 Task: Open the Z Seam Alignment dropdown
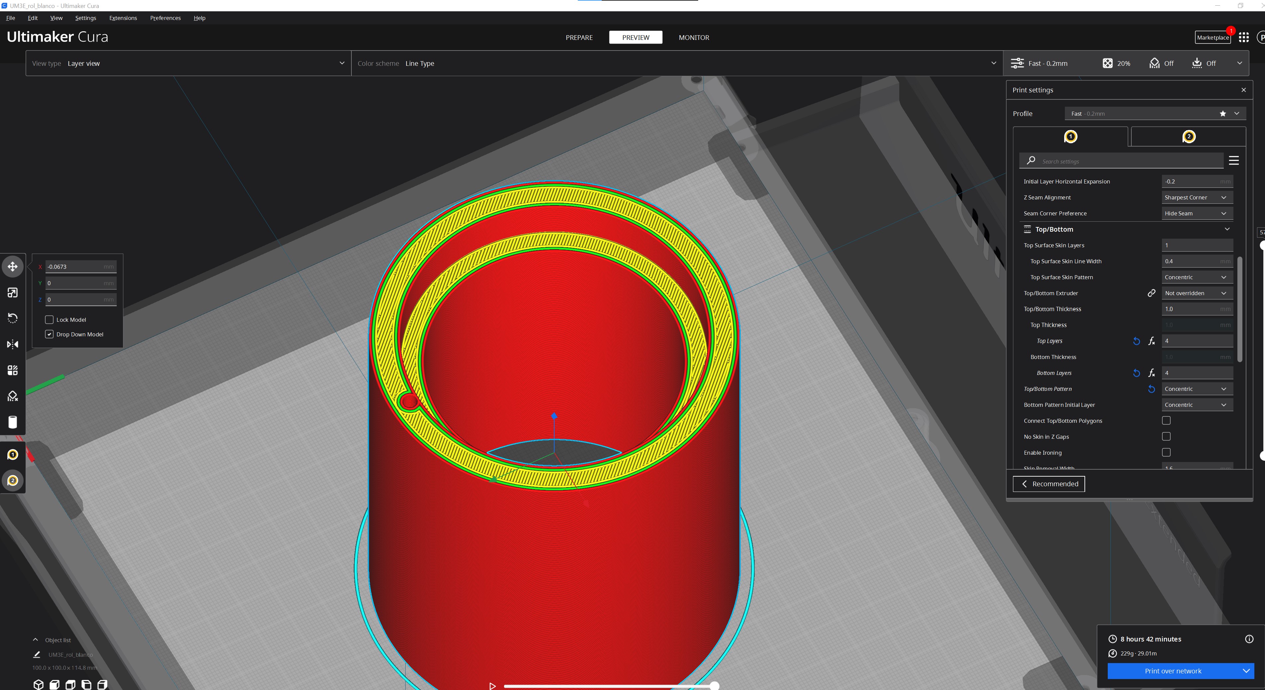point(1197,197)
